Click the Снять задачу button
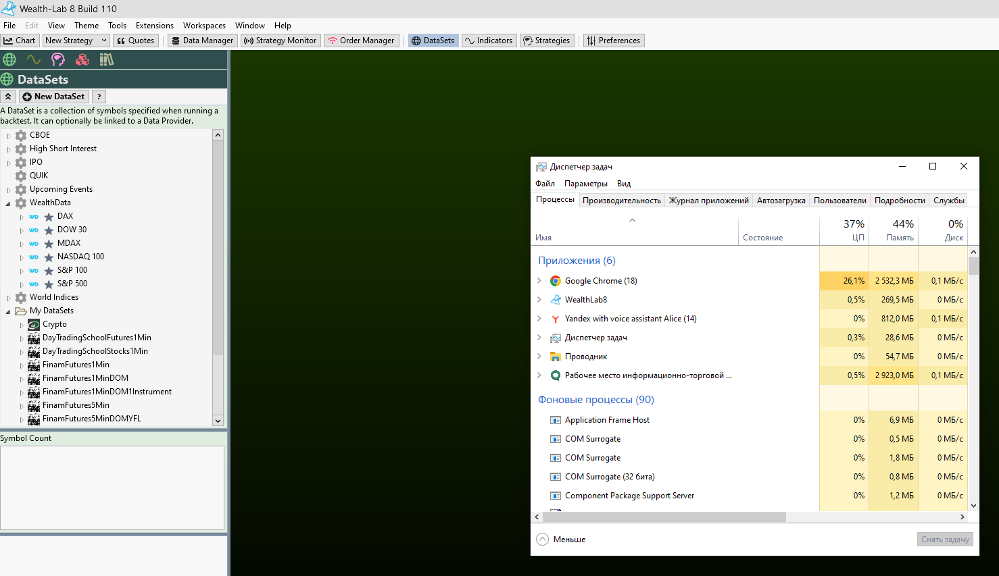 [x=945, y=540]
